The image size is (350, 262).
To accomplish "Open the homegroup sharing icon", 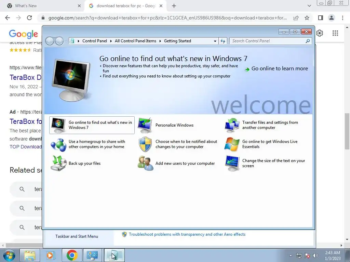I will point(58,144).
